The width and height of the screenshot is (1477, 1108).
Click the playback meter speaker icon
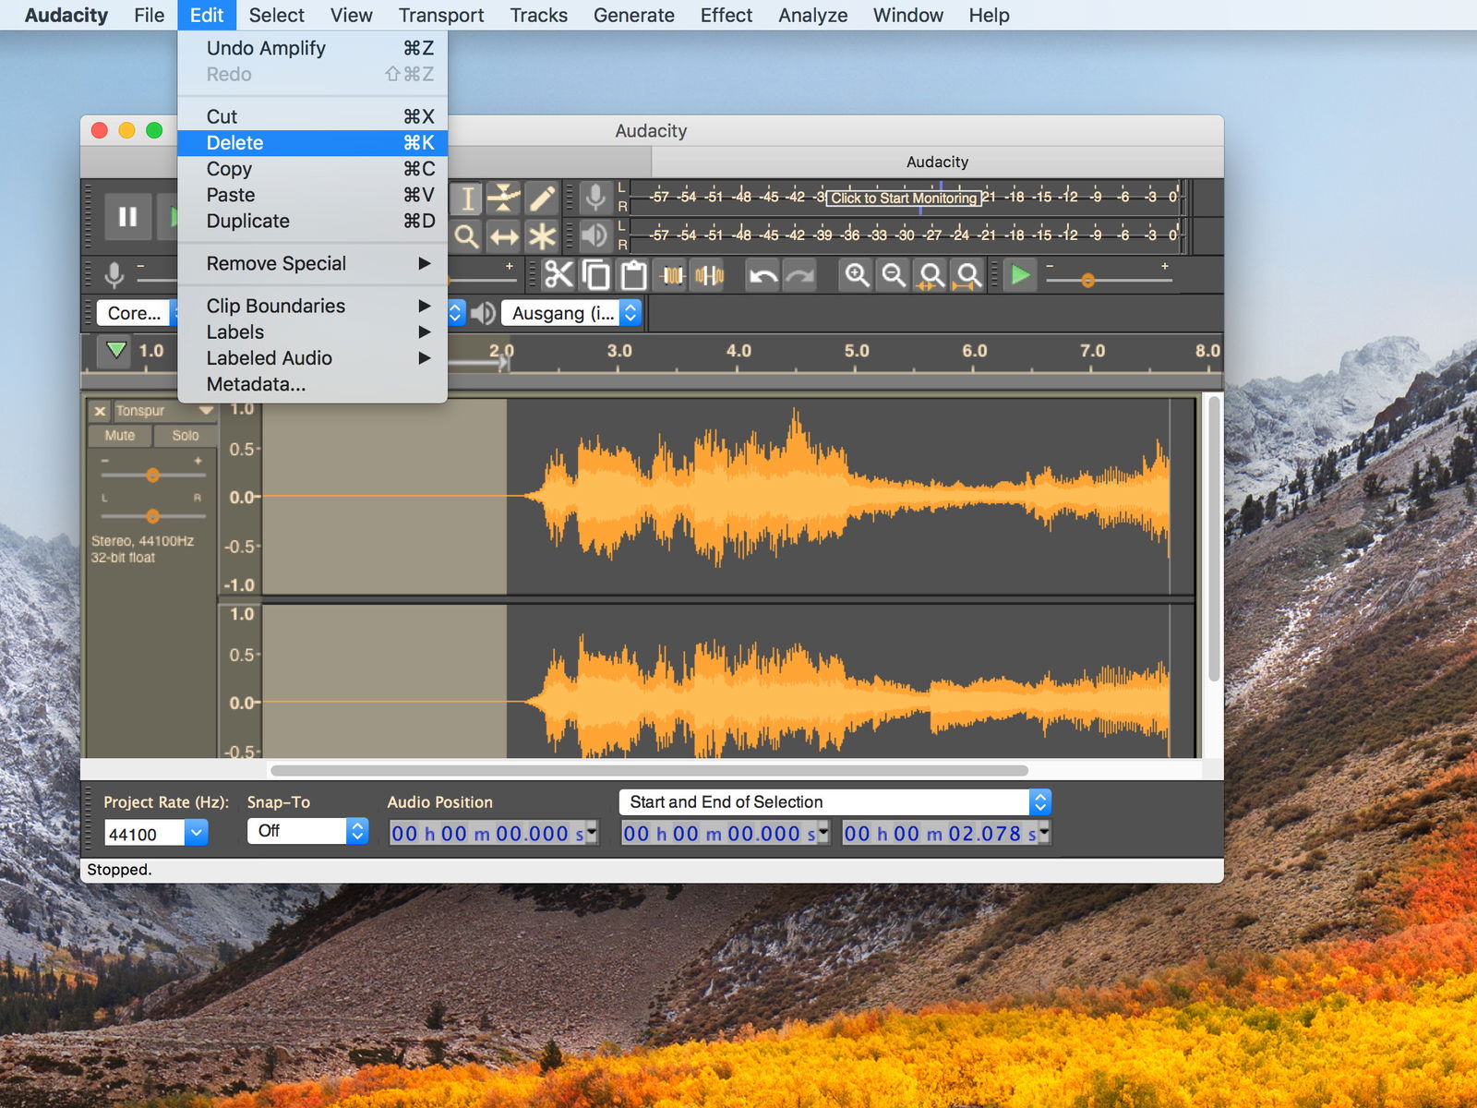tap(595, 235)
